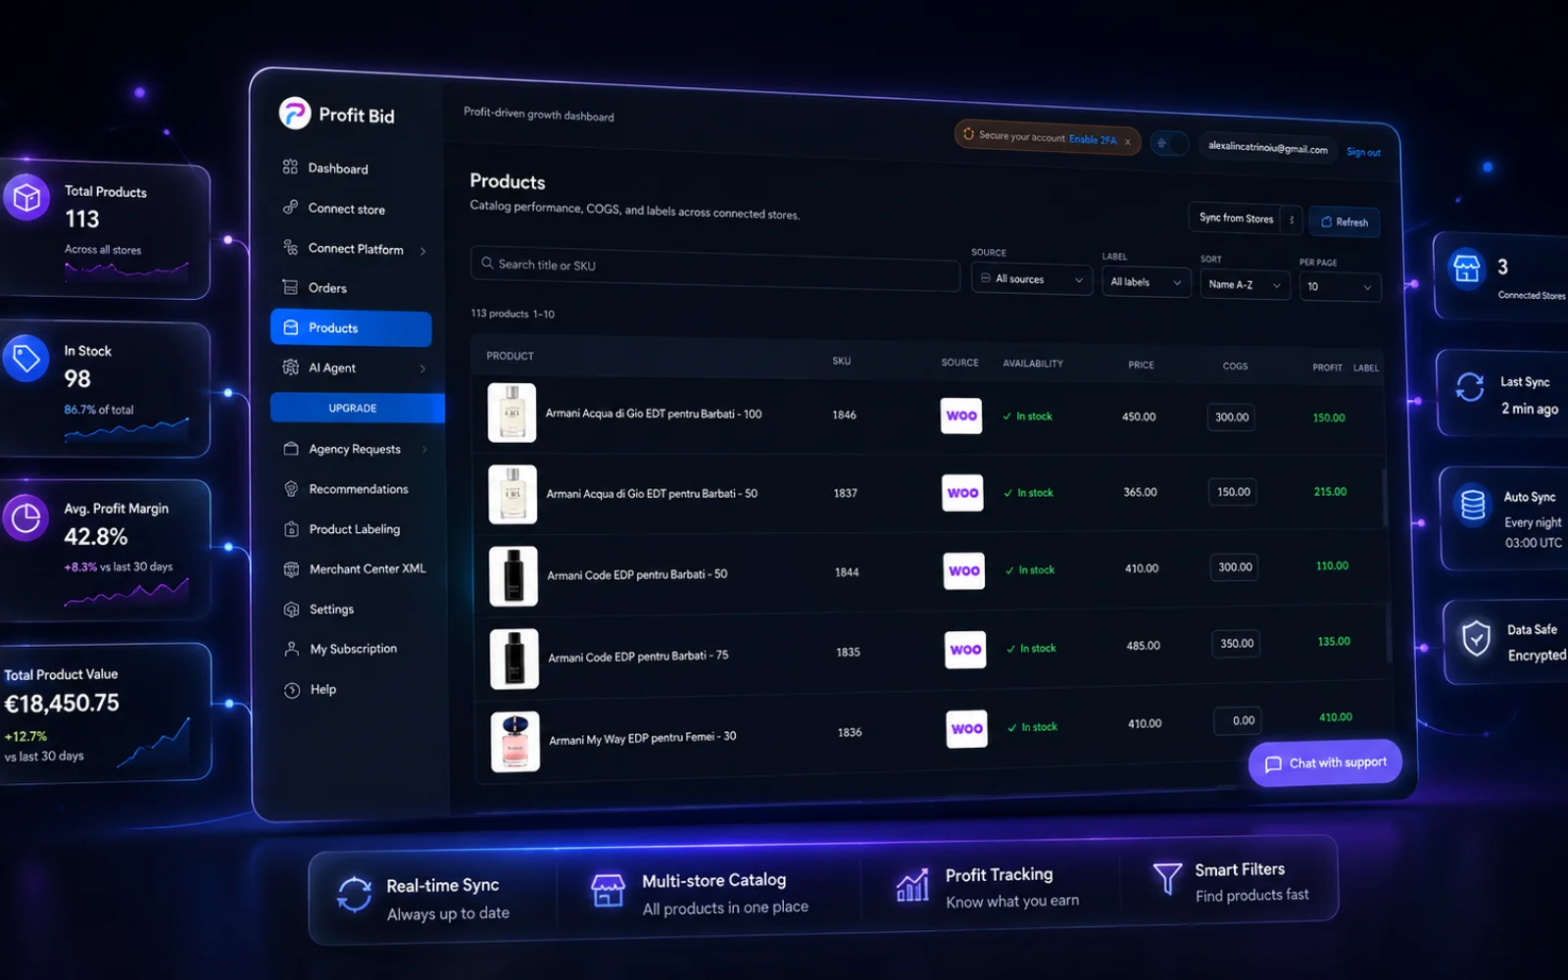Click the Search title or SKU field

[x=714, y=268]
